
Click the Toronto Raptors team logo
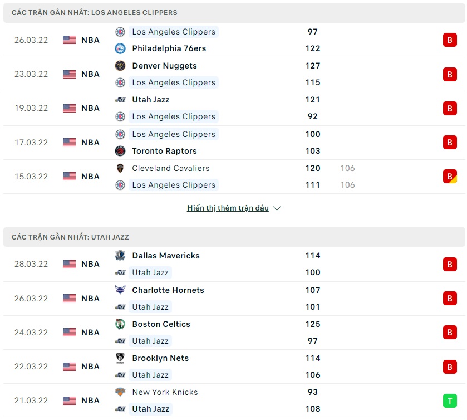pos(120,151)
